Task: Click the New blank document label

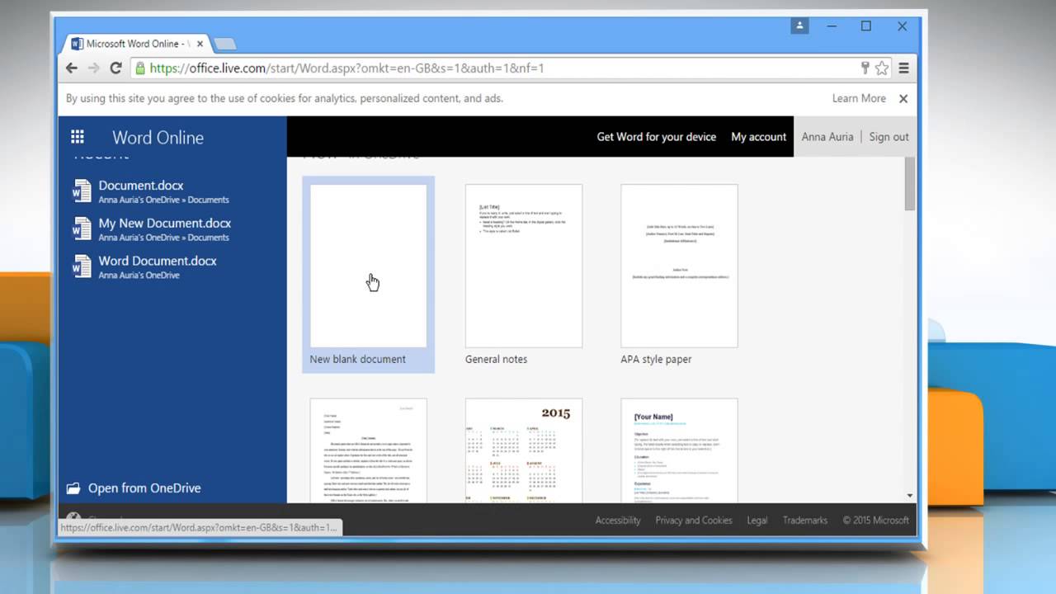Action: 358,360
